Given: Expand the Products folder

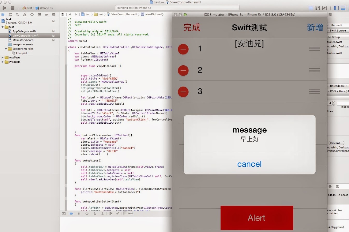Looking at the screenshot, I should point(3,62).
